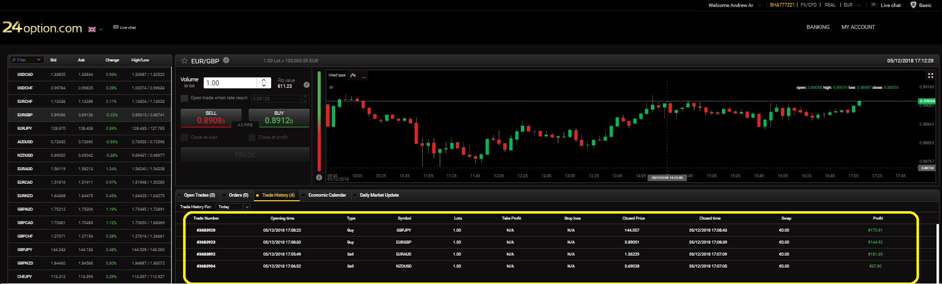Open the Economic Calendar tab
942x284 pixels.
point(327,195)
